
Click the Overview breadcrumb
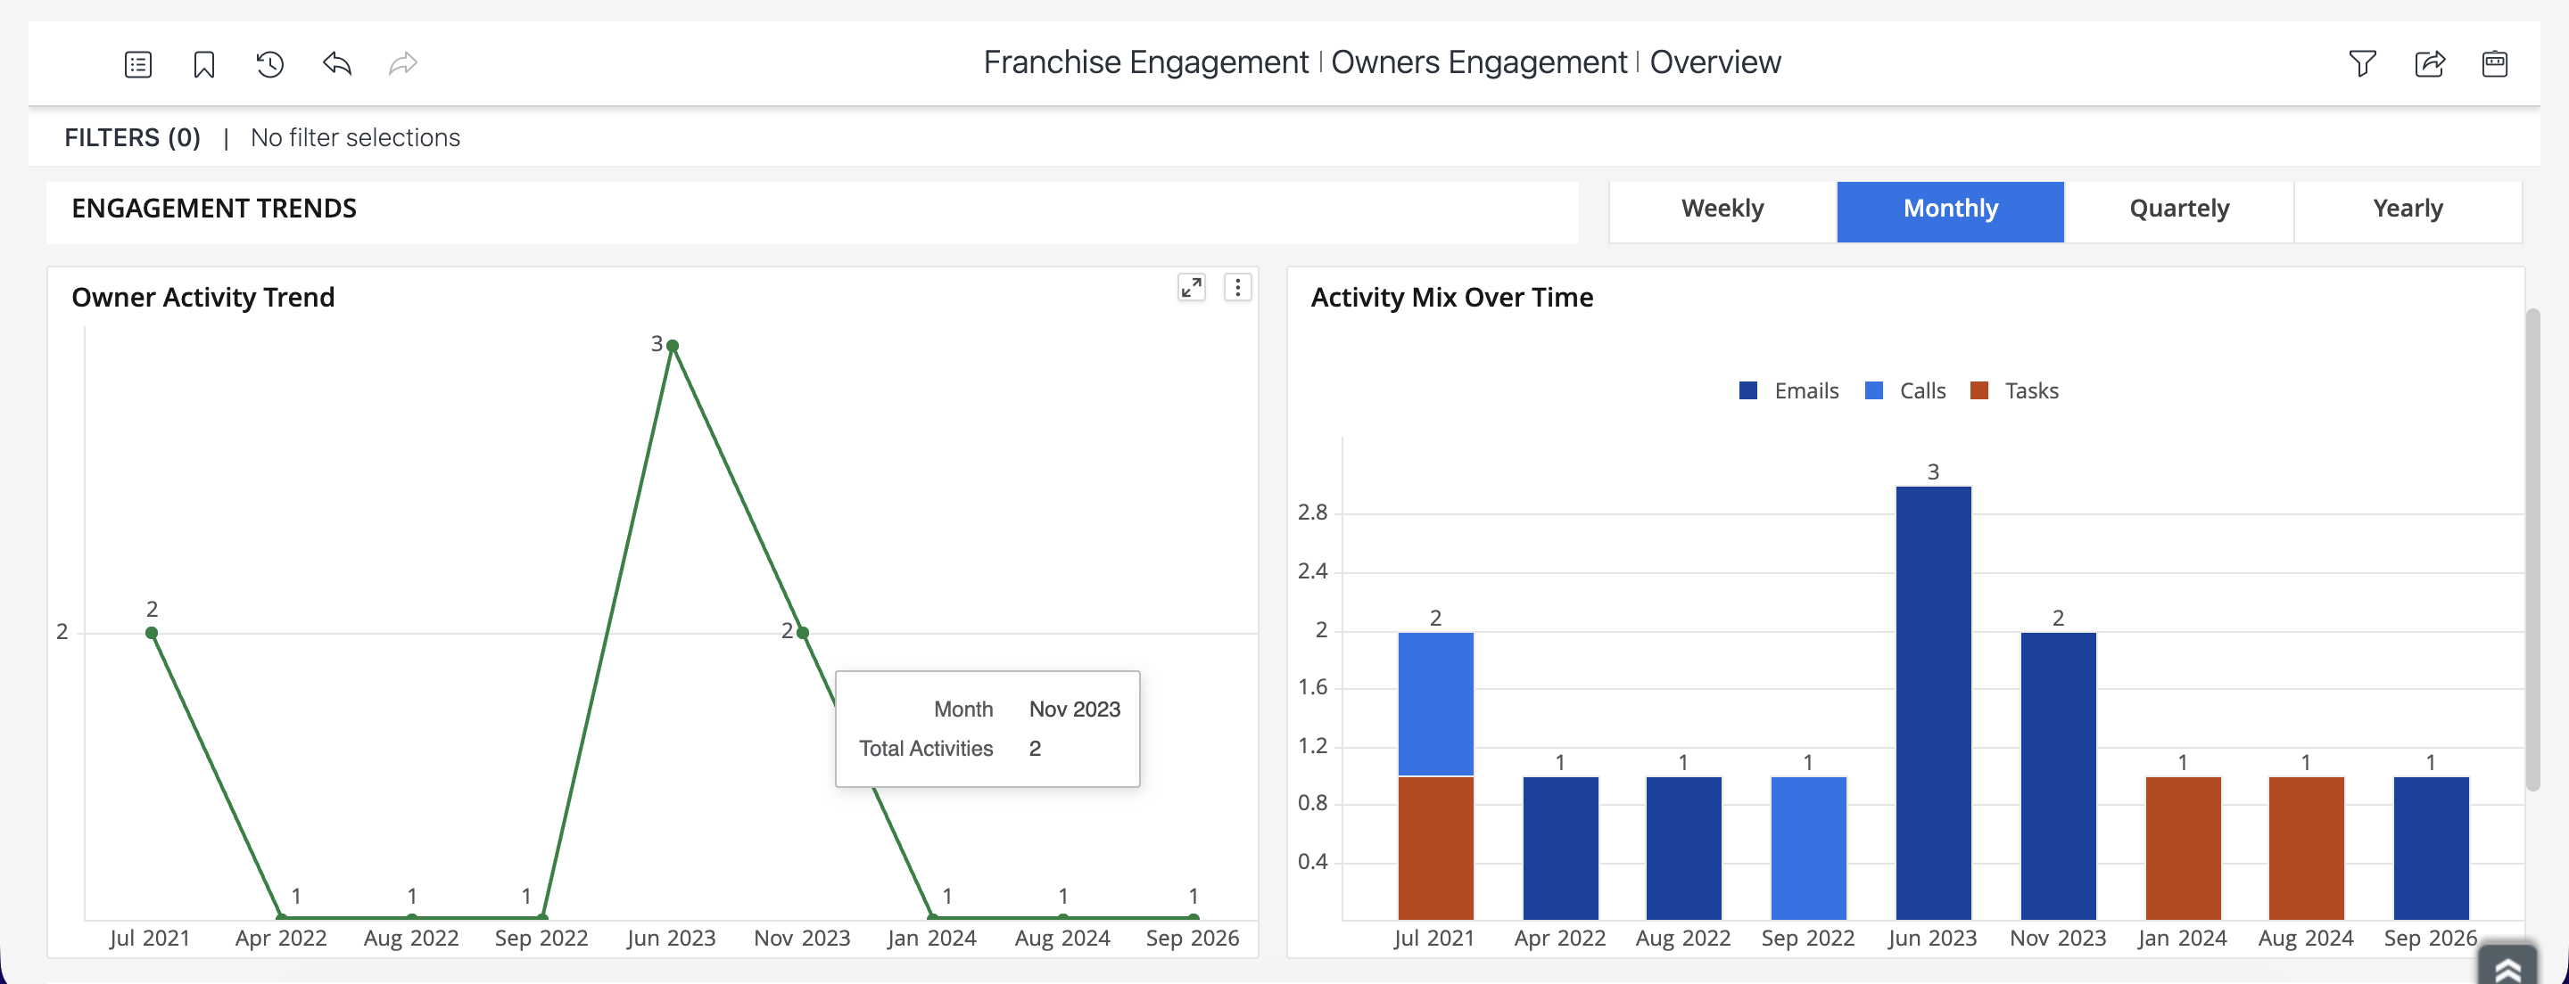[x=1714, y=62]
